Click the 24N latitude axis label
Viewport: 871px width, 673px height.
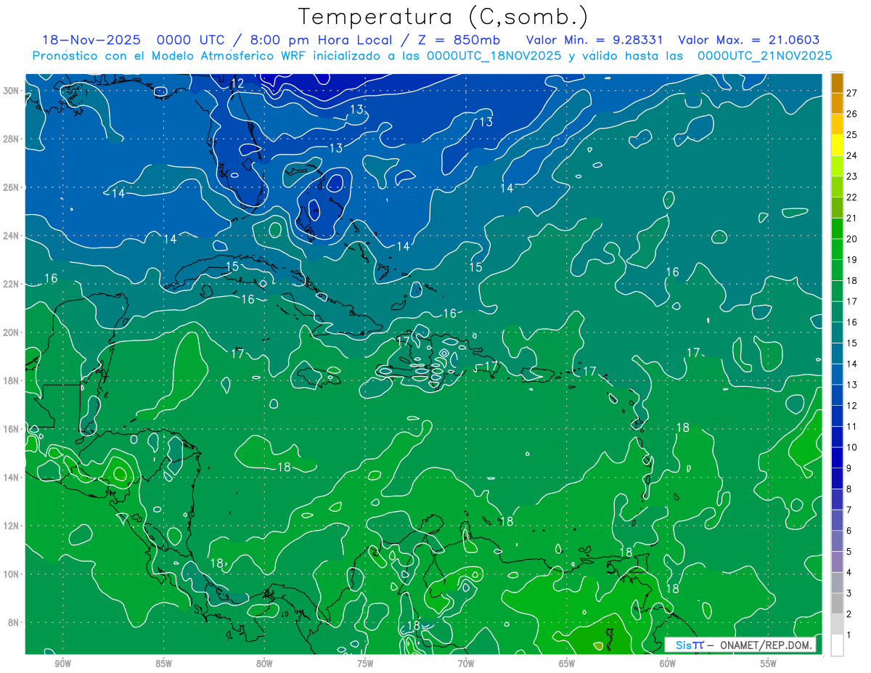point(10,236)
